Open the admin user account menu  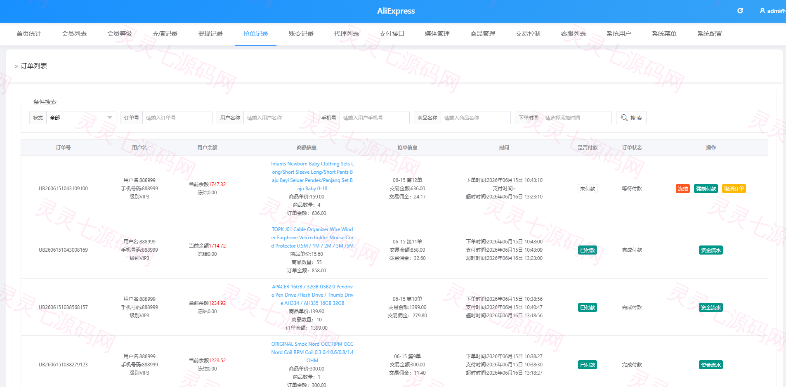pos(772,11)
